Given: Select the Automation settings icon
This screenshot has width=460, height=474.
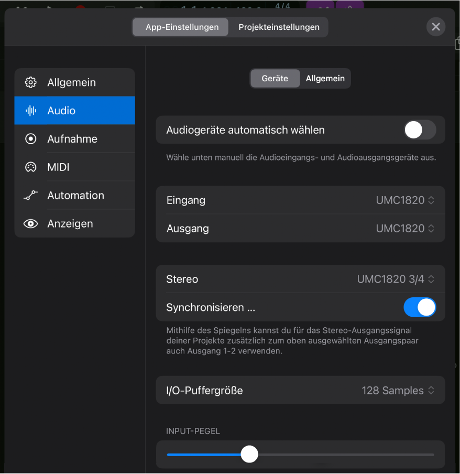Looking at the screenshot, I should click(x=31, y=195).
